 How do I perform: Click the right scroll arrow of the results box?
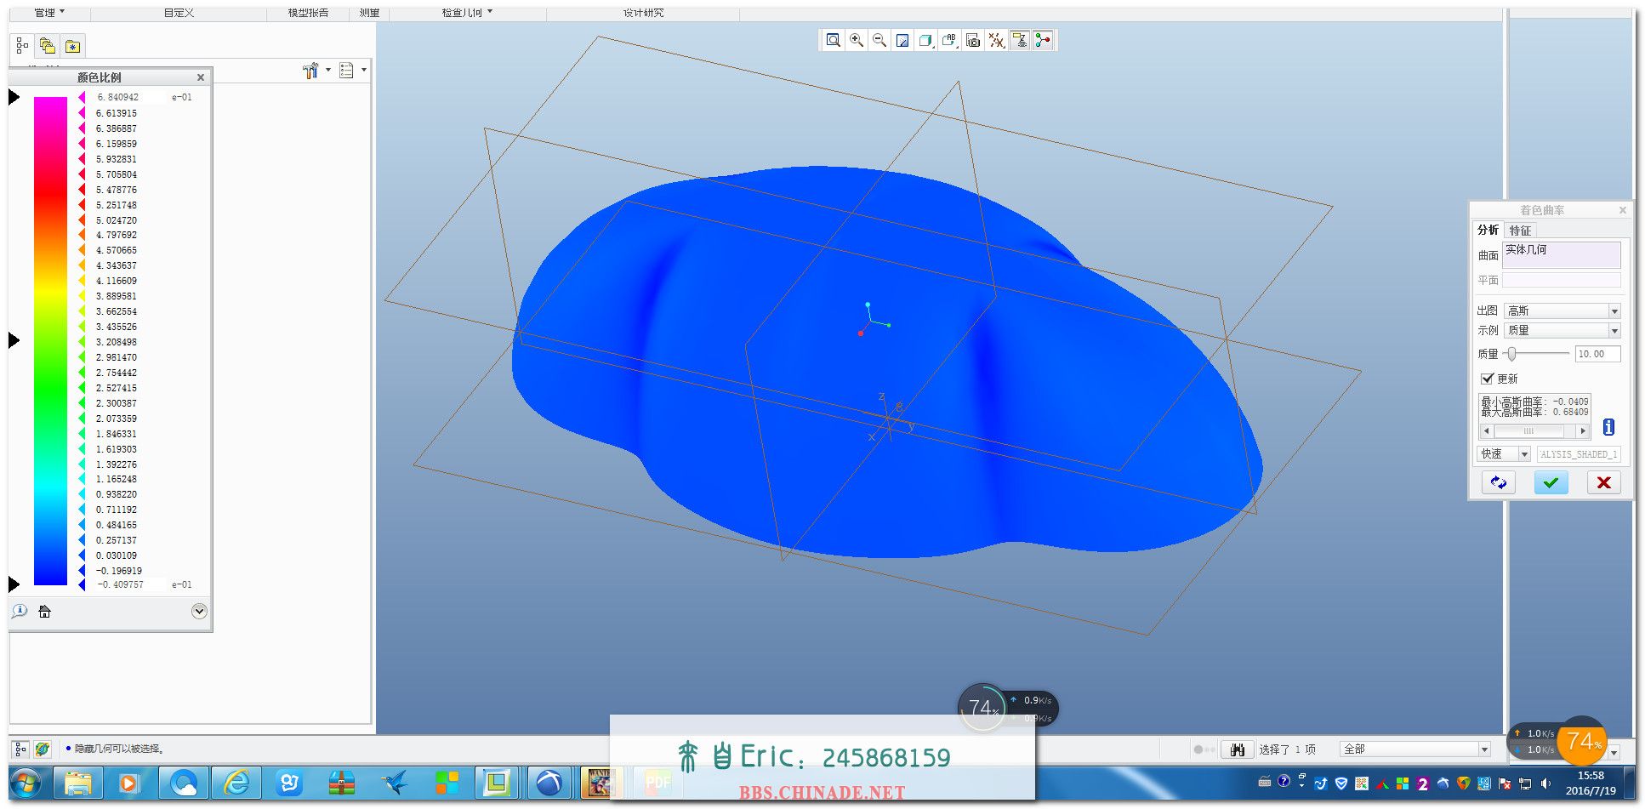pyautogui.click(x=1583, y=431)
